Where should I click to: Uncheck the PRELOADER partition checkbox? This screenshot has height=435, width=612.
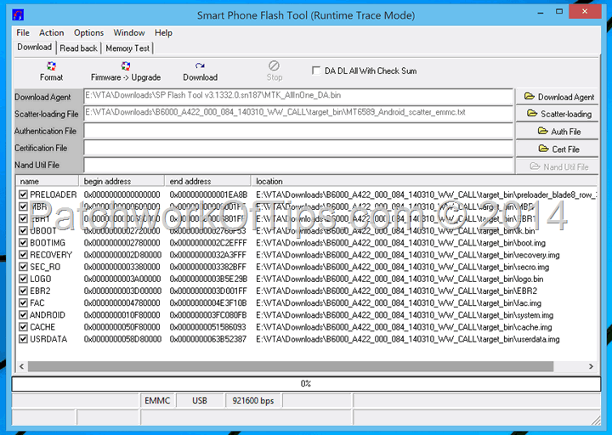[x=23, y=195]
